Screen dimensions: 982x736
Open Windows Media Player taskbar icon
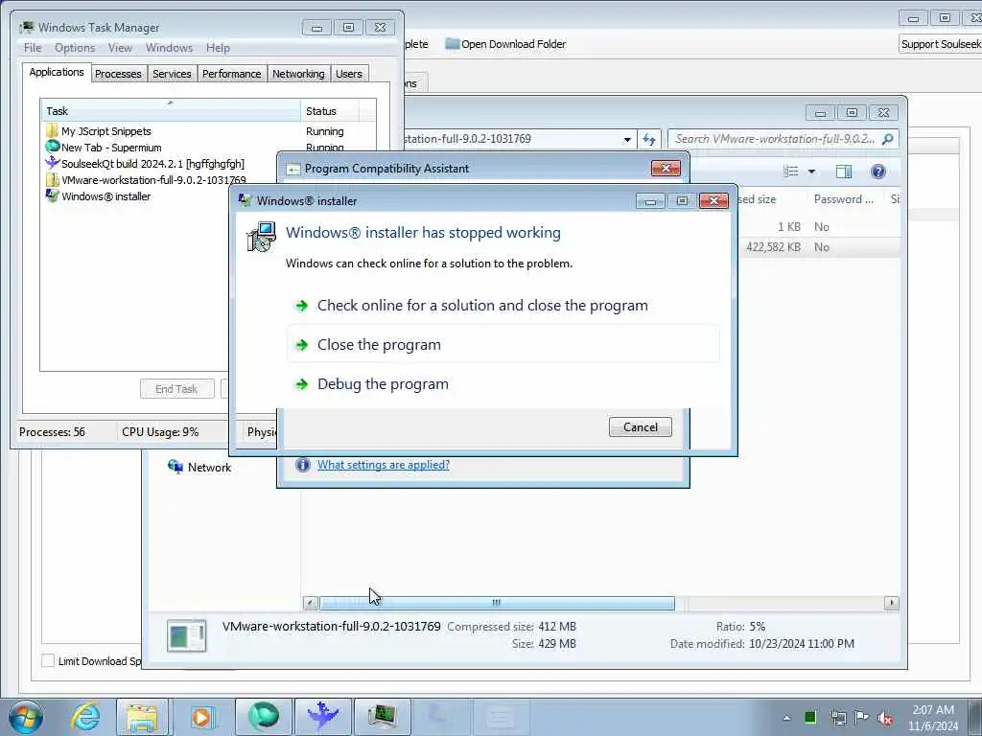click(x=201, y=717)
